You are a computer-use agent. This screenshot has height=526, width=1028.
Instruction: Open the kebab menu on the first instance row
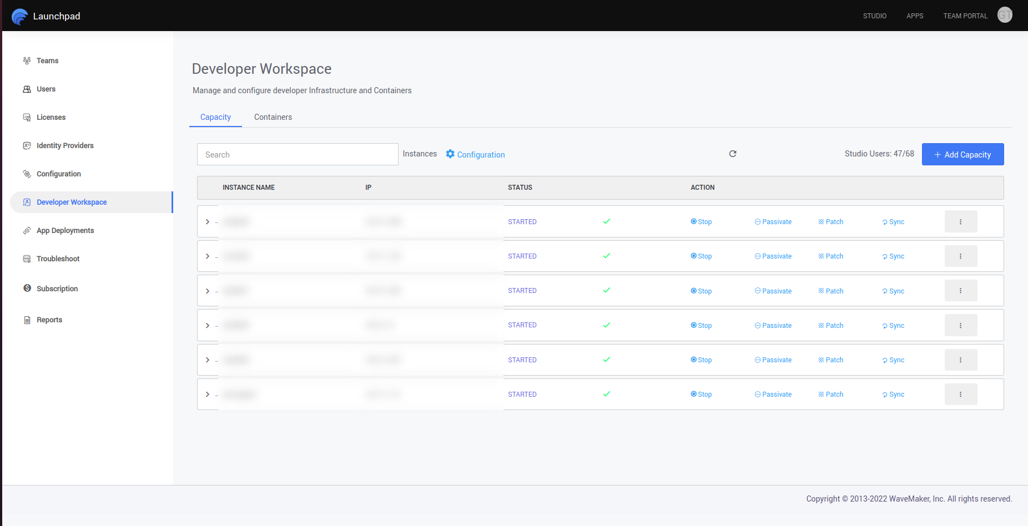pyautogui.click(x=961, y=221)
